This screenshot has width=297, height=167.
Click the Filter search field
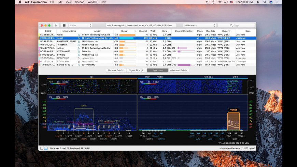236,25
